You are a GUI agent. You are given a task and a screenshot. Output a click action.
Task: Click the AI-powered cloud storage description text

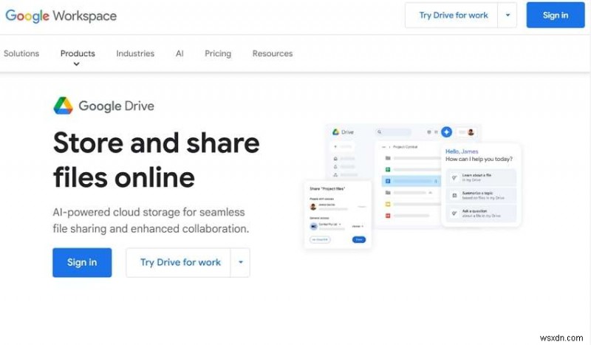click(x=151, y=220)
